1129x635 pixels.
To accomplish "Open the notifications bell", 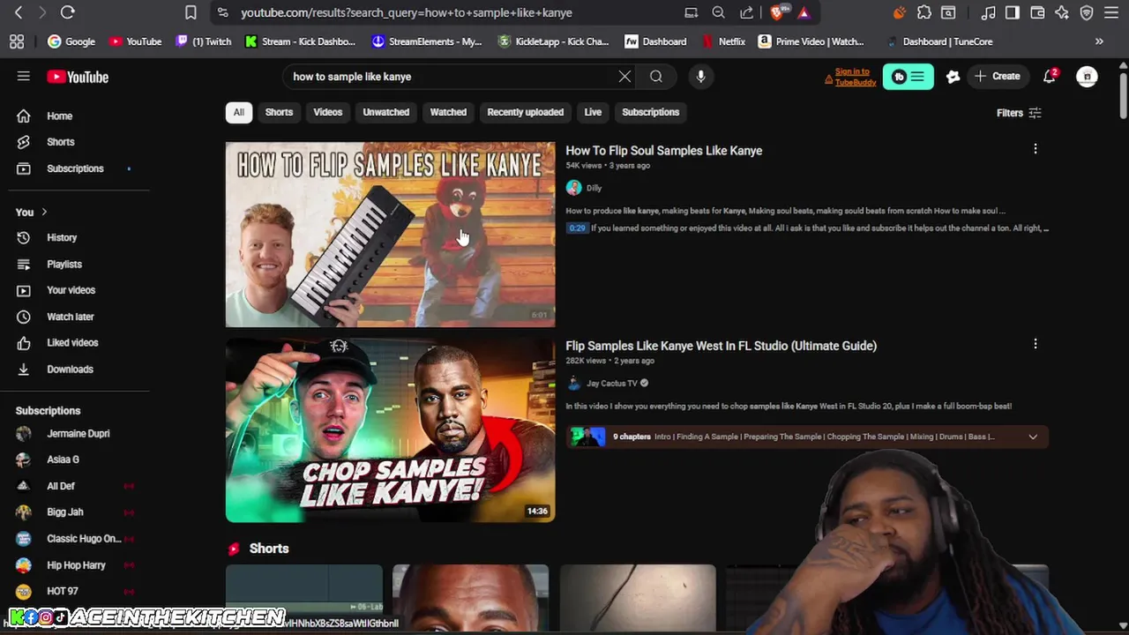I will coord(1050,77).
